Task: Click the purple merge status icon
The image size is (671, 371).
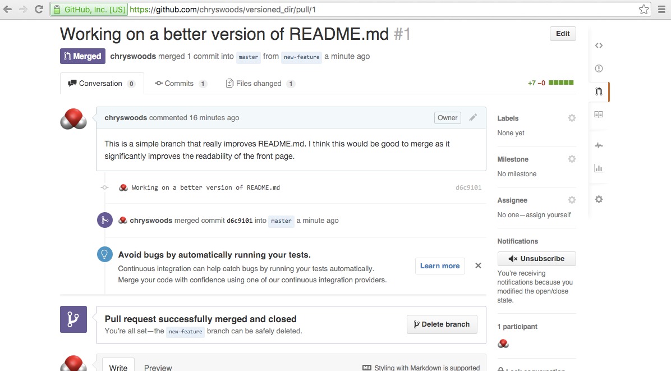Action: (73, 319)
